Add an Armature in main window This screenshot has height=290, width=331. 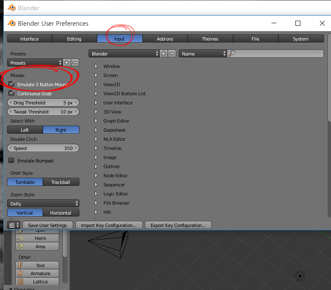click(x=37, y=273)
